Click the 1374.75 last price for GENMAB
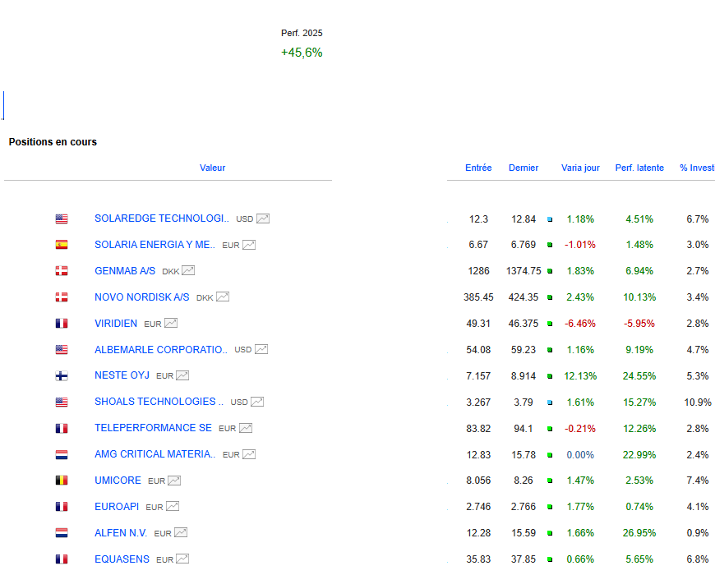The image size is (715, 575). (524, 271)
